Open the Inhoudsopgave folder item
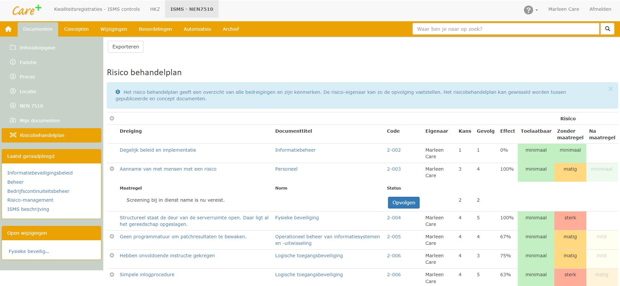The height and width of the screenshot is (286, 620). coord(33,47)
